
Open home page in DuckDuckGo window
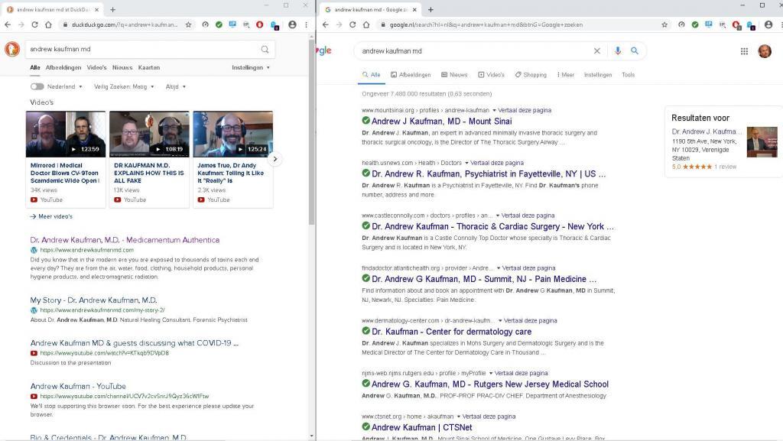point(48,24)
